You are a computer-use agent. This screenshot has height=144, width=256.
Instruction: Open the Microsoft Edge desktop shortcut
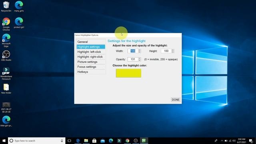coord(6,40)
